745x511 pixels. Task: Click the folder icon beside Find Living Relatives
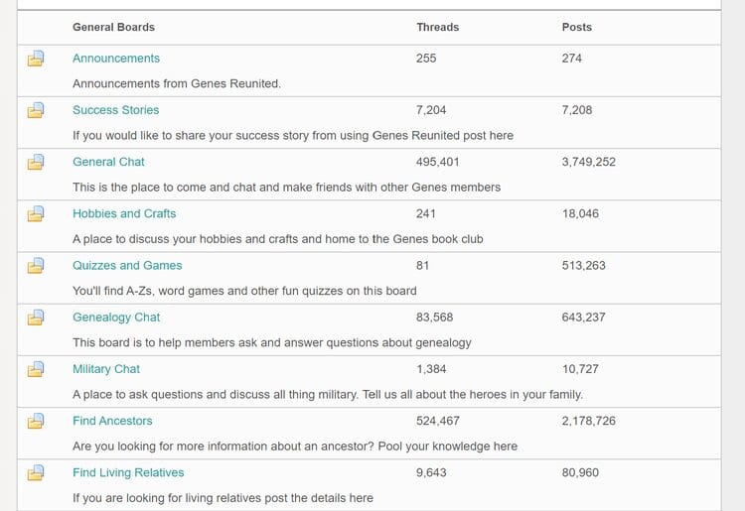tap(36, 472)
